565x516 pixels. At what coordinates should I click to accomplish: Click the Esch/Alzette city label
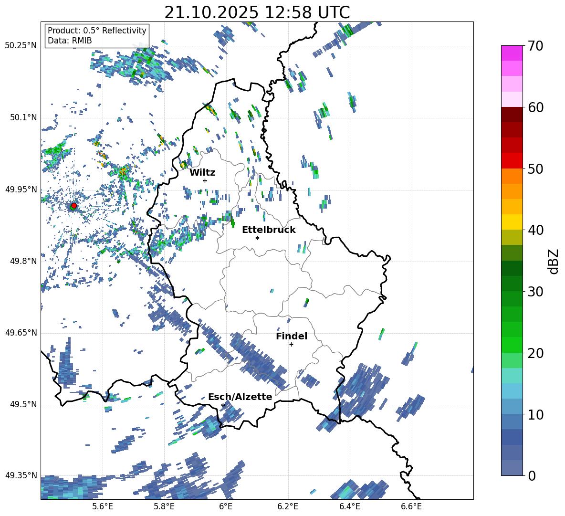(x=240, y=397)
